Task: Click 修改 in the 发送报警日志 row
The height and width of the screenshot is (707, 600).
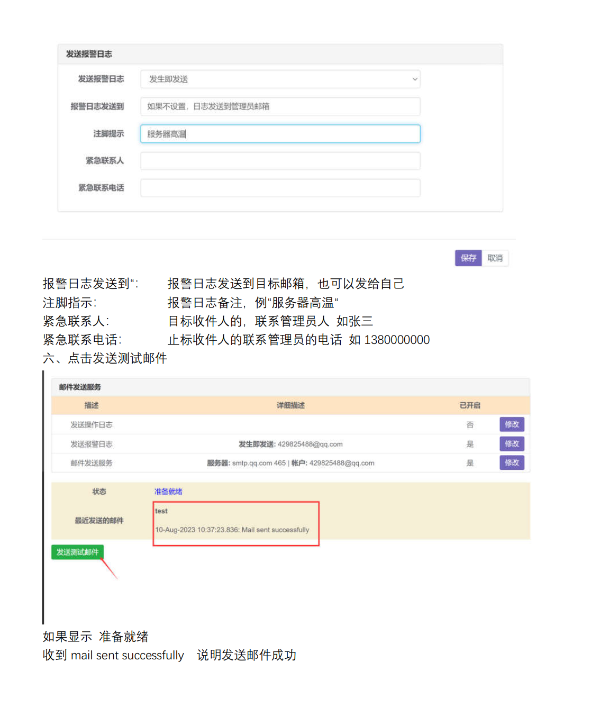Action: point(512,443)
